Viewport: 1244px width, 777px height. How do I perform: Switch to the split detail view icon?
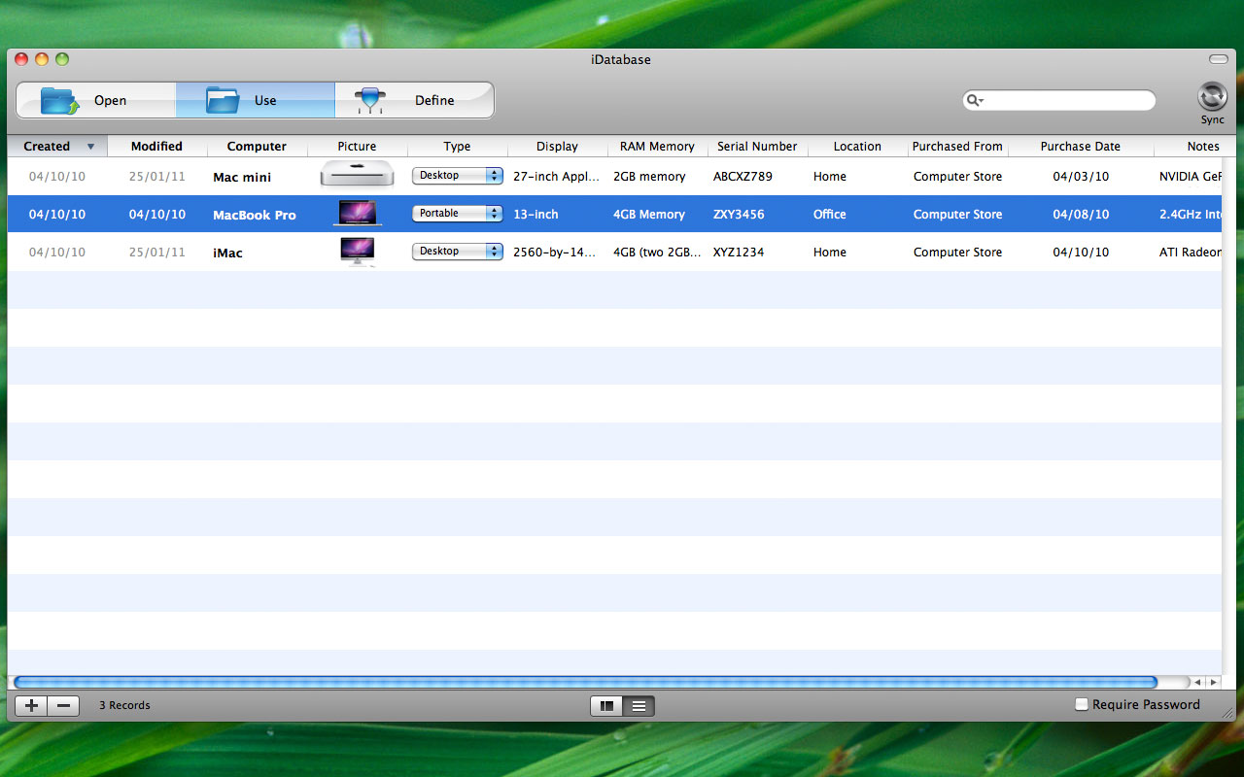[607, 706]
